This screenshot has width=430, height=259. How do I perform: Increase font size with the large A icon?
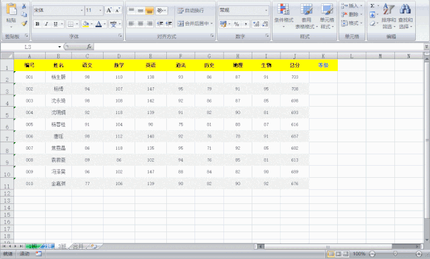click(x=109, y=10)
